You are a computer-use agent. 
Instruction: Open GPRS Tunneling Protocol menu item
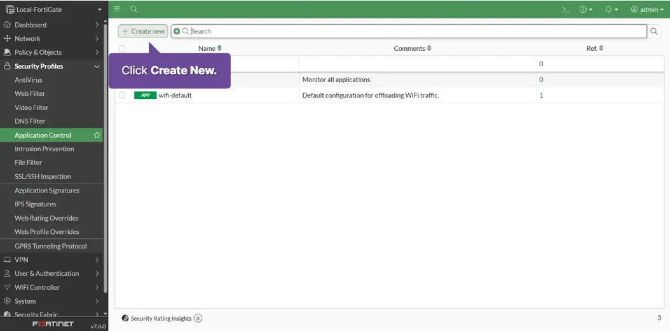[x=51, y=246]
